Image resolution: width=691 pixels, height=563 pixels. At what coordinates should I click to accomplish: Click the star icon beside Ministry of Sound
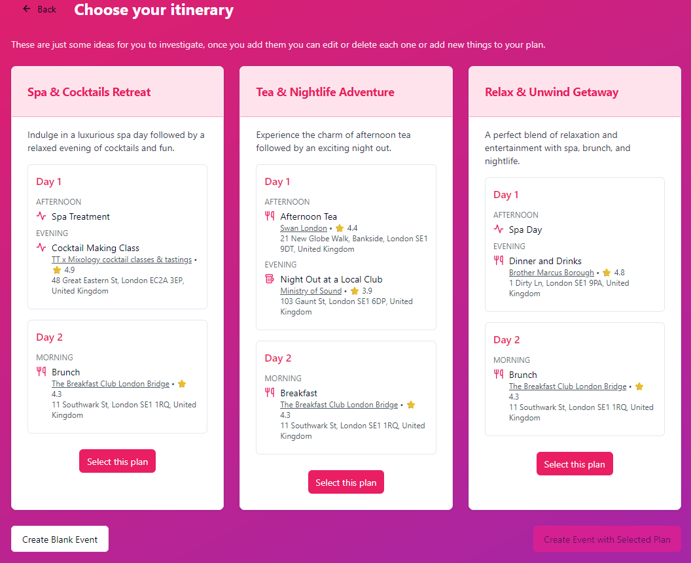click(355, 291)
